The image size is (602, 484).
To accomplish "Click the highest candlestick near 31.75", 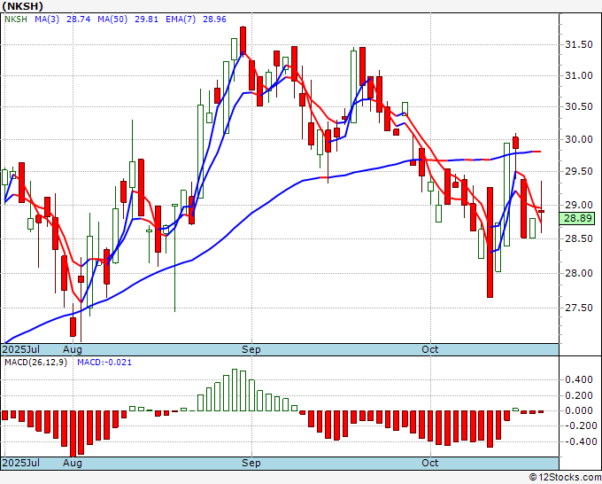I will point(243,41).
